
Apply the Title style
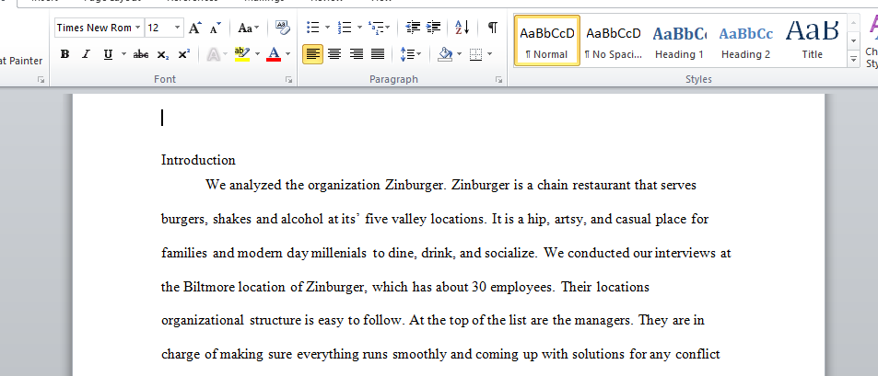click(812, 40)
